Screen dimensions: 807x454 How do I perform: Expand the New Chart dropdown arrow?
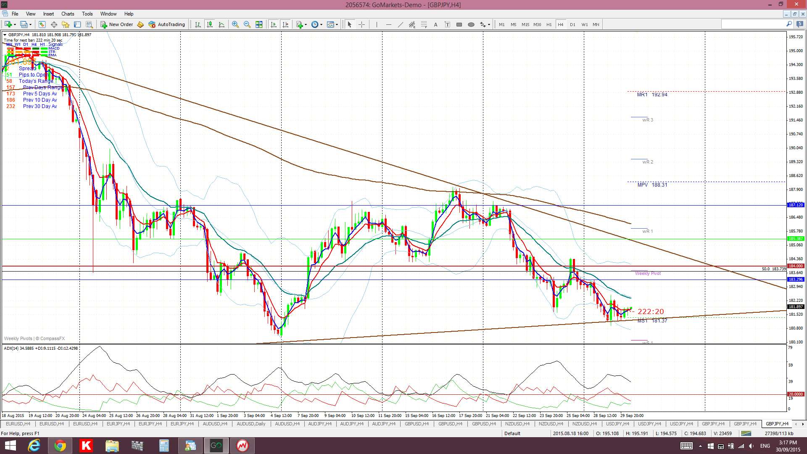point(15,24)
